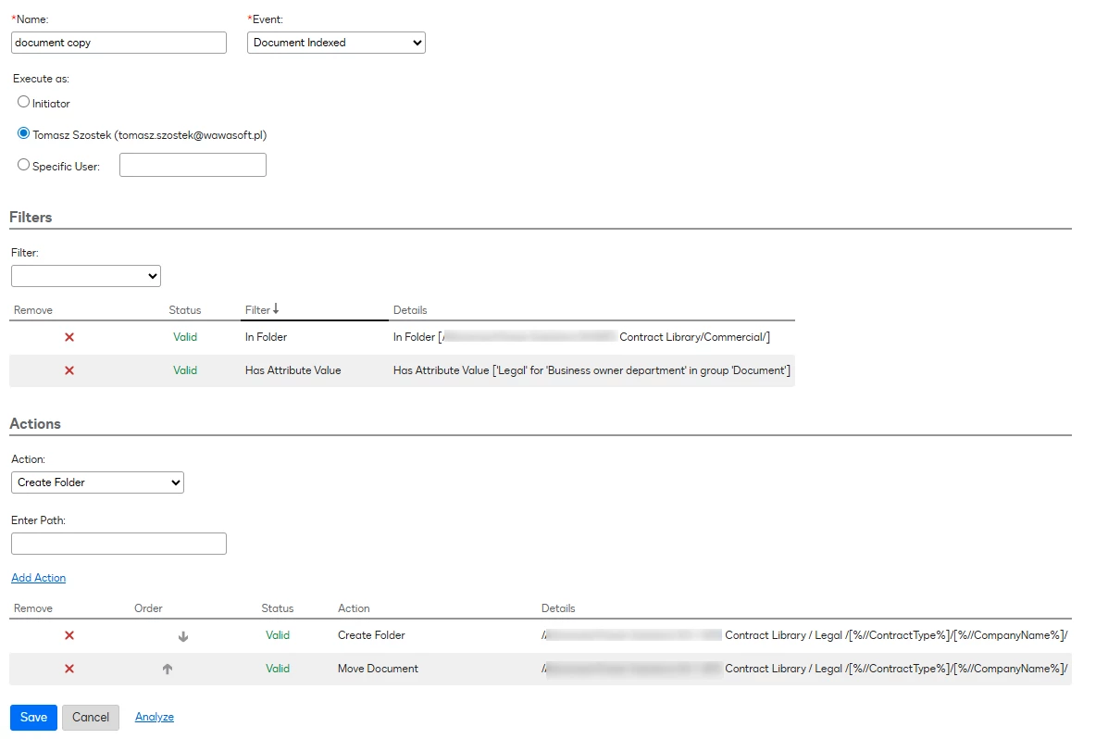Move the Move Document action up
The height and width of the screenshot is (739, 1108).
[x=168, y=669]
